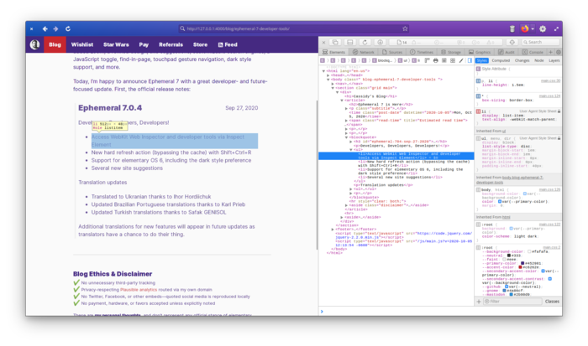Click the inspector dock layout icon
This screenshot has height=346, width=588.
tap(350, 42)
